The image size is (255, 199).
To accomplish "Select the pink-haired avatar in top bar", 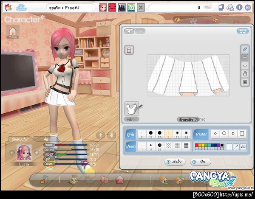I will (103, 8).
